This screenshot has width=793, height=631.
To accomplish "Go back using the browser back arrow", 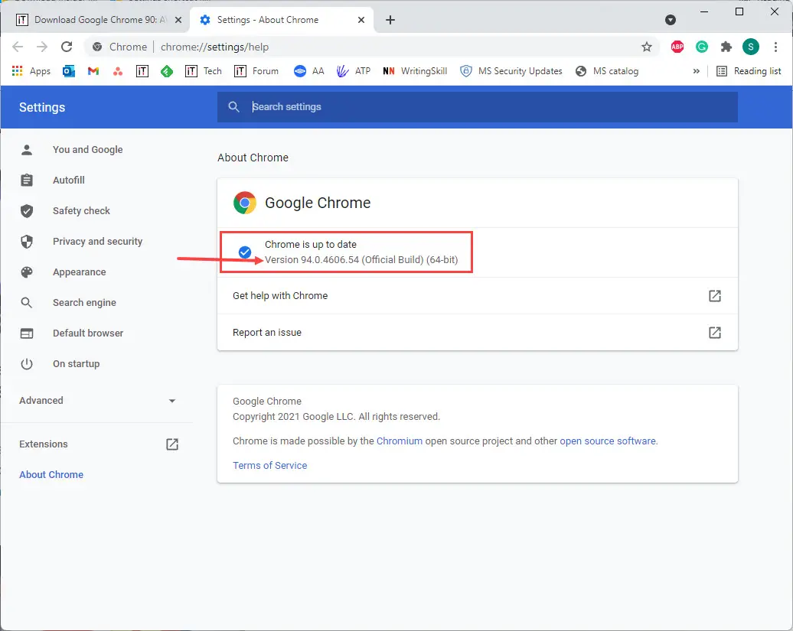I will 18,47.
